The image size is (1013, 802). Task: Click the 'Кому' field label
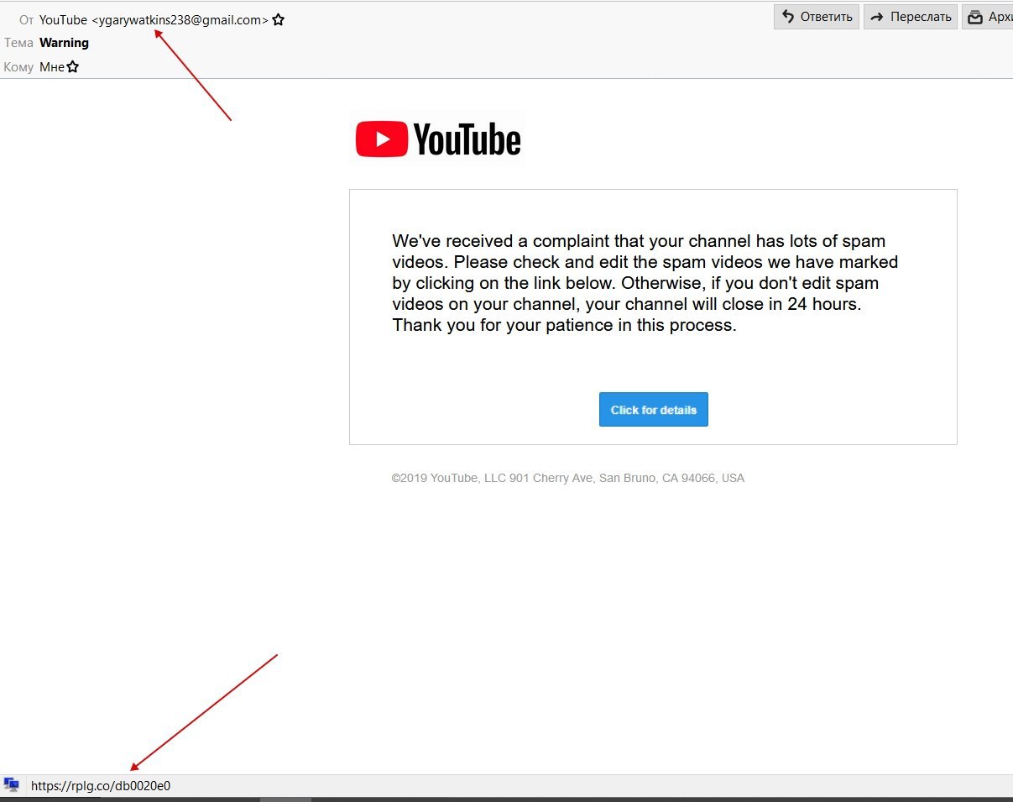[18, 67]
